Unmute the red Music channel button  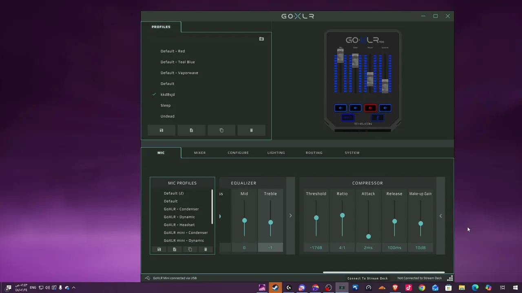coord(370,108)
